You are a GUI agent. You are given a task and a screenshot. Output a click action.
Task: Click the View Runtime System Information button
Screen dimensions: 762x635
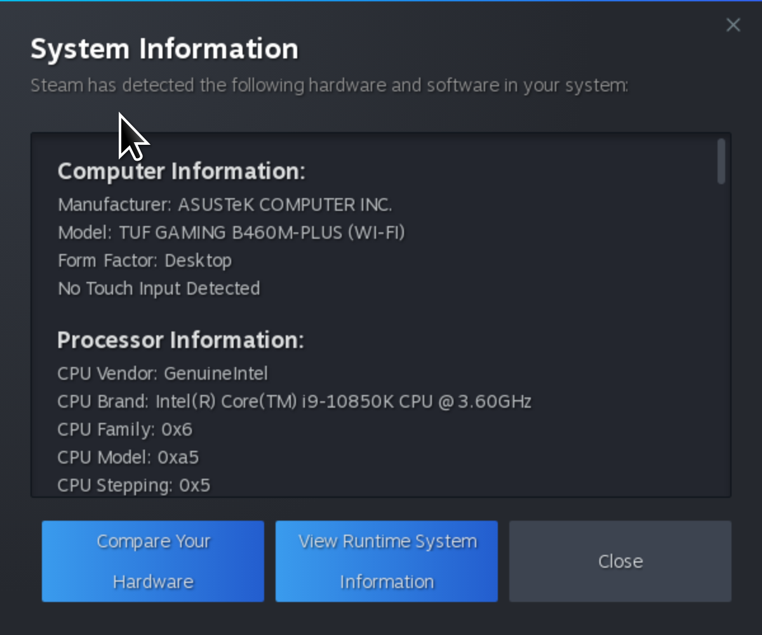click(x=386, y=561)
